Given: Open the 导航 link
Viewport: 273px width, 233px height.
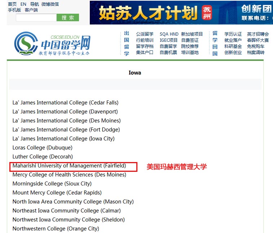Looking at the screenshot, I should [x=35, y=4].
